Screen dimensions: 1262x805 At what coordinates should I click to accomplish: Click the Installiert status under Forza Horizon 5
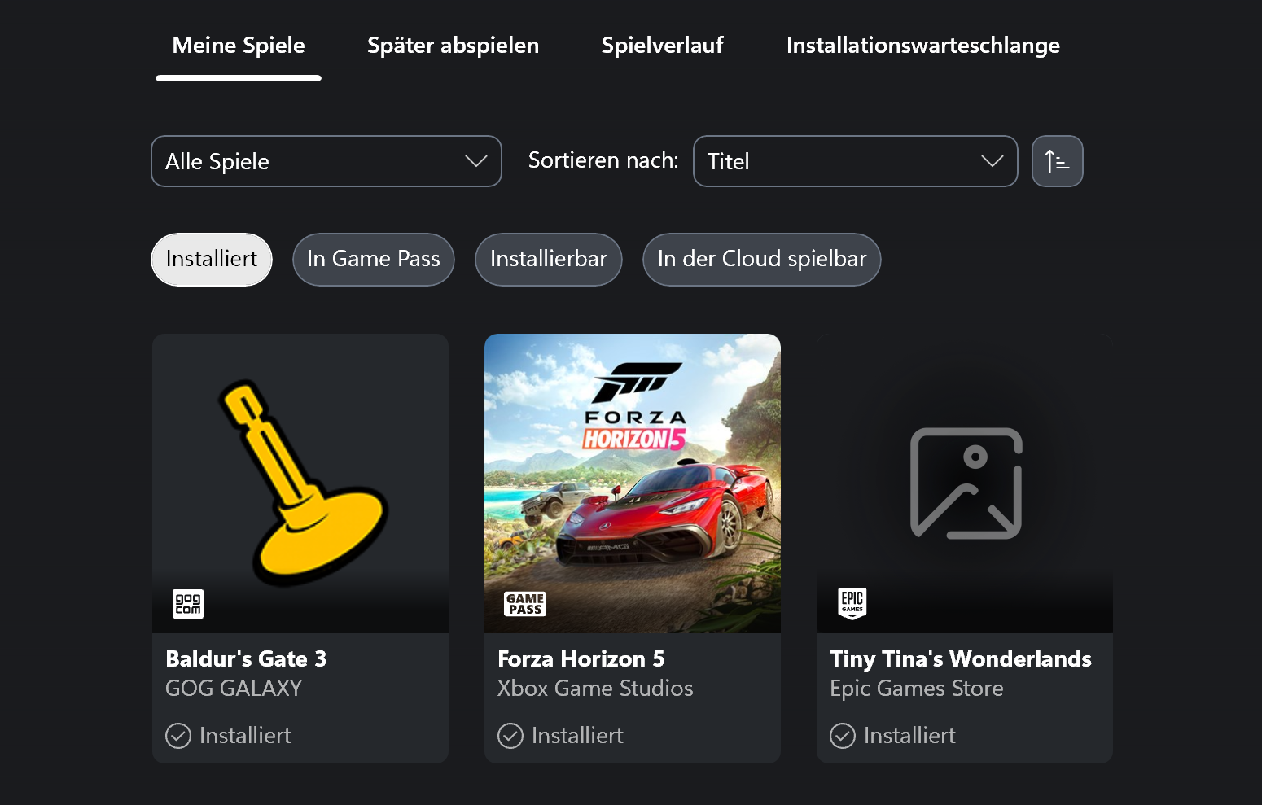pyautogui.click(x=577, y=736)
